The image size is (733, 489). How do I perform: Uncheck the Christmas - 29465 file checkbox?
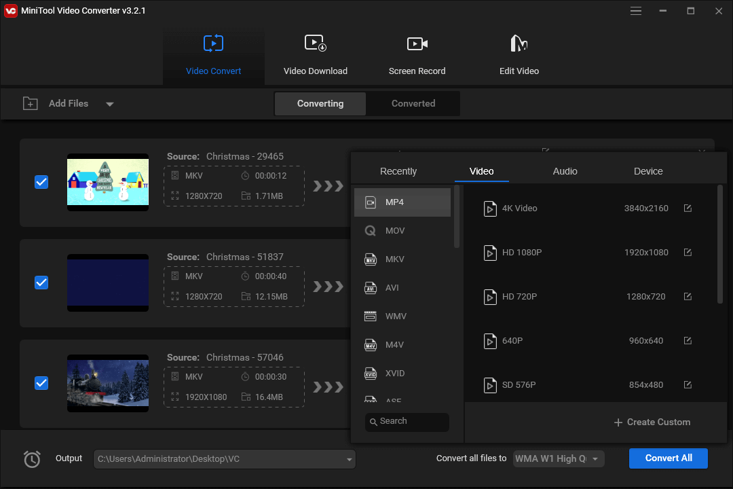(x=41, y=182)
